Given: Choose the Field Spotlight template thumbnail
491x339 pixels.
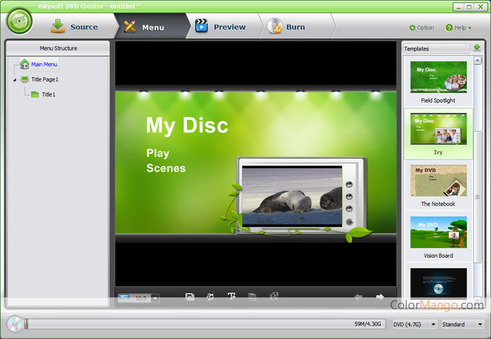Looking at the screenshot, I should (438, 77).
